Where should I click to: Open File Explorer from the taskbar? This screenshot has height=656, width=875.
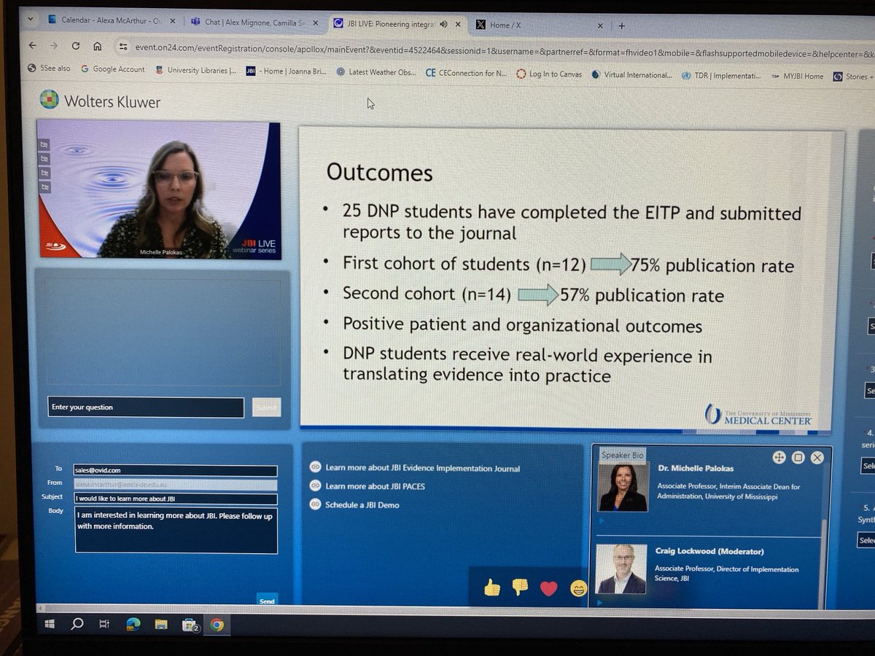(x=160, y=625)
